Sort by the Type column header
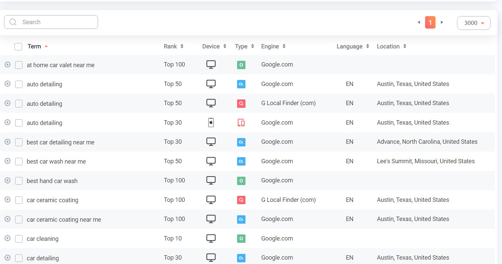This screenshot has width=502, height=264. (x=244, y=46)
